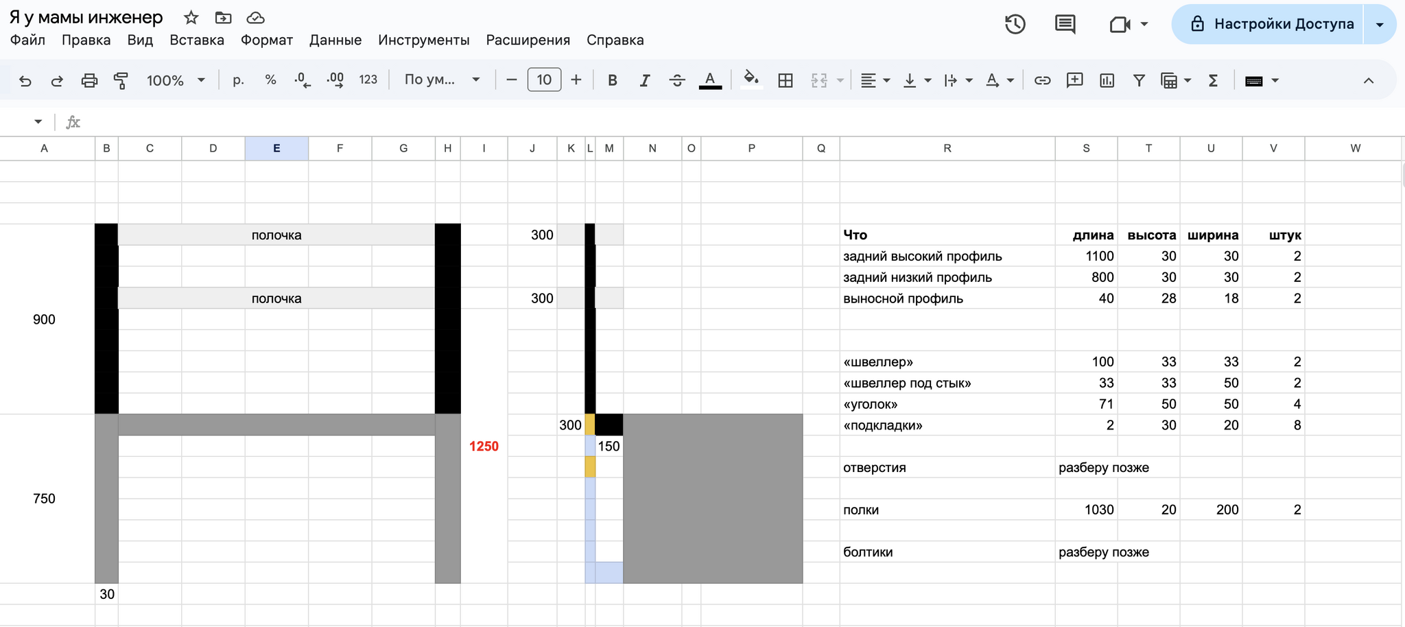Click the functions sigma icon

click(1213, 81)
